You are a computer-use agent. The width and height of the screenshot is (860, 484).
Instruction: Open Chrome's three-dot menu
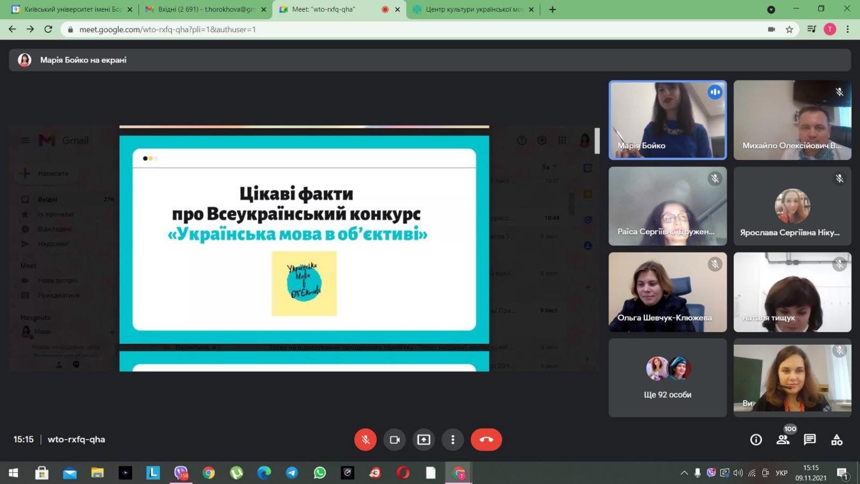click(848, 30)
